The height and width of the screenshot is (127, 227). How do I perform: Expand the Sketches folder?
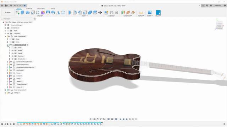coord(10,56)
